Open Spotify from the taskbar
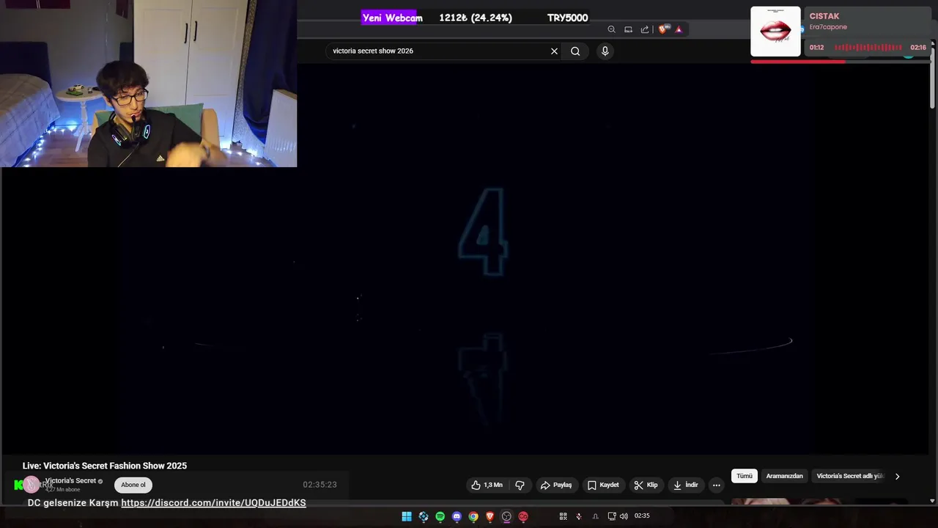 (440, 516)
